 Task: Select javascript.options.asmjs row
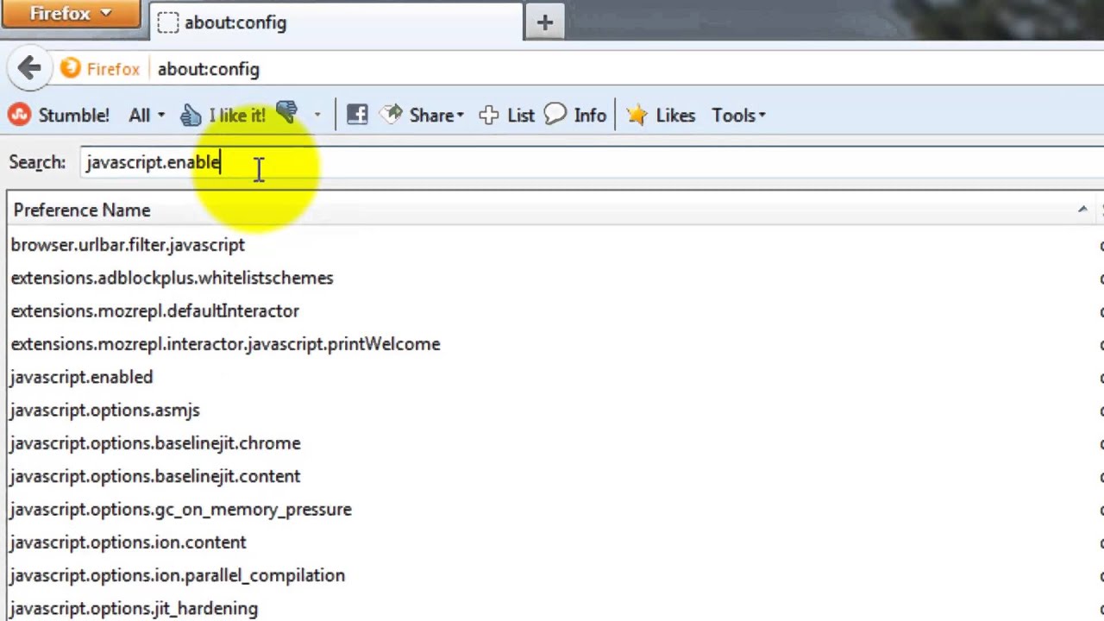(552, 410)
